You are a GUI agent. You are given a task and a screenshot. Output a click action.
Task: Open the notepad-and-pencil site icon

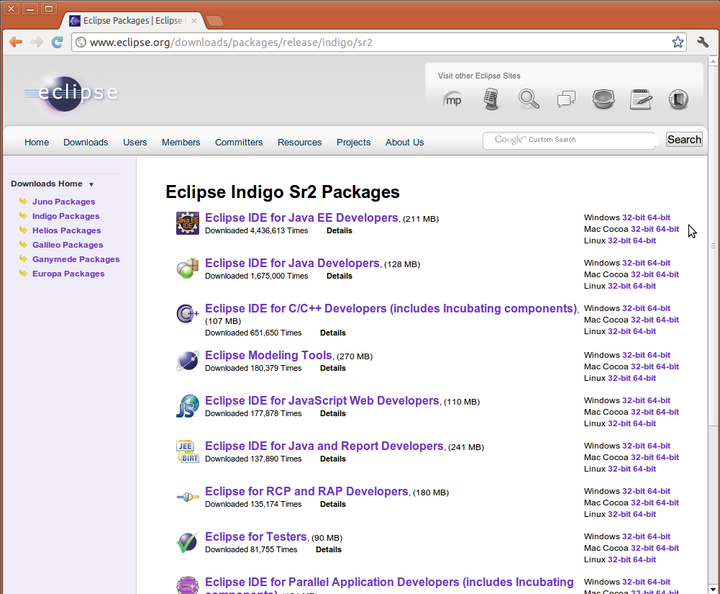641,99
